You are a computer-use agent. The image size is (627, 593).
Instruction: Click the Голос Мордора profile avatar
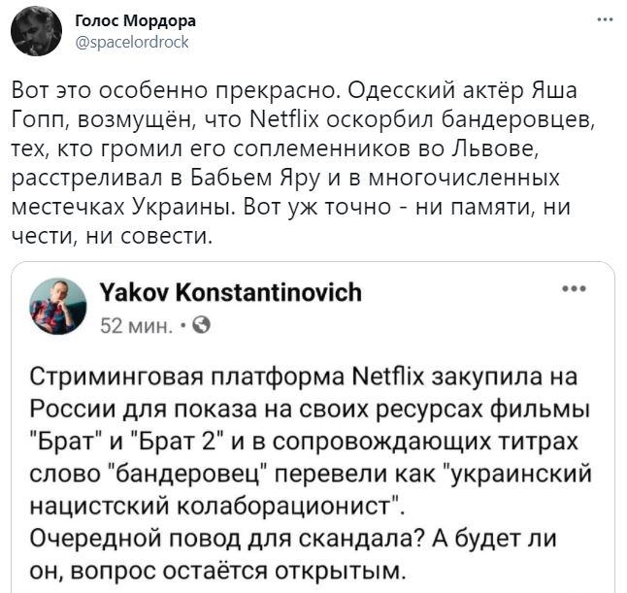point(34,31)
